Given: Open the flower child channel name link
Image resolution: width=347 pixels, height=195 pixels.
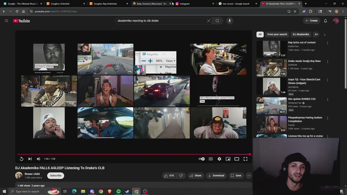Looking at the screenshot, I should (32, 174).
